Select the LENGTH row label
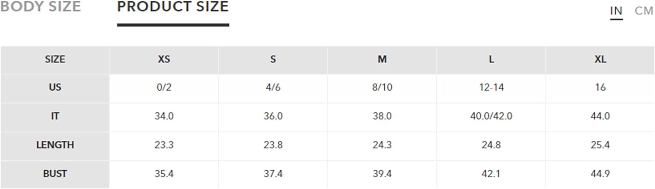This screenshot has height=189, width=655. click(55, 145)
